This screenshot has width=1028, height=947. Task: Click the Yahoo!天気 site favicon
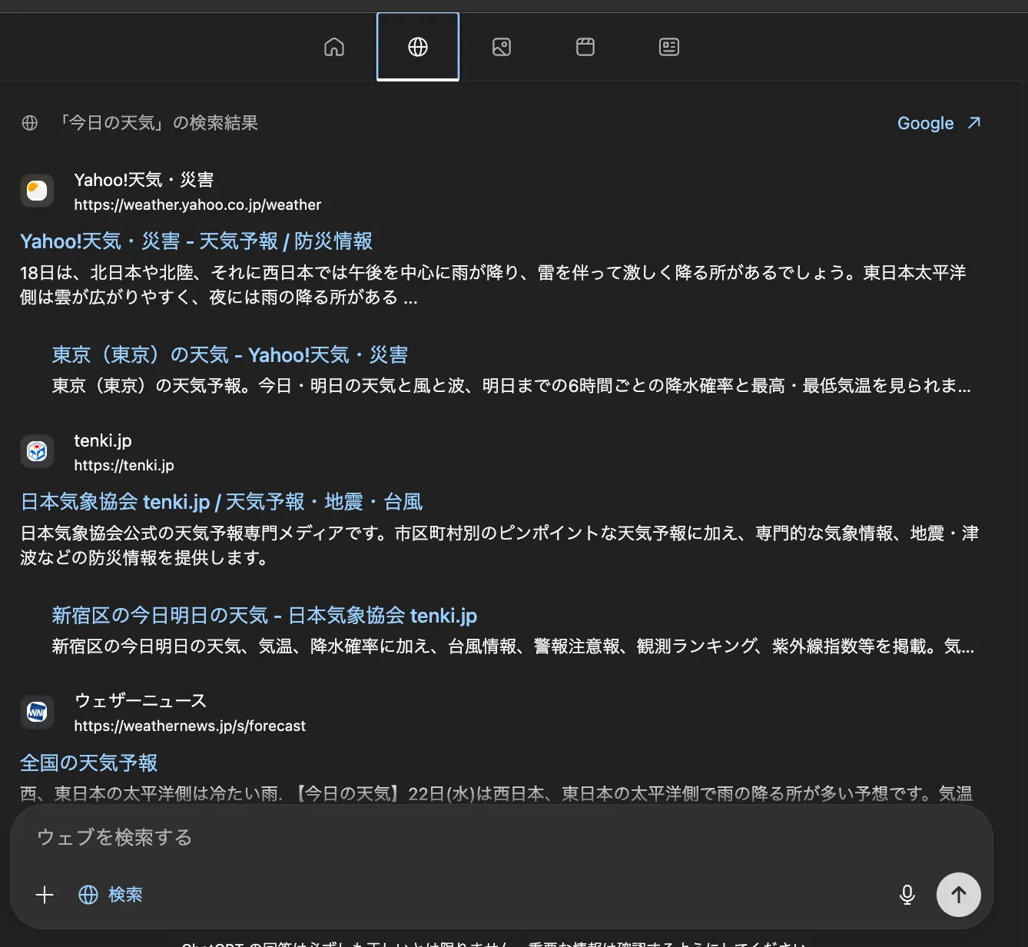tap(37, 191)
